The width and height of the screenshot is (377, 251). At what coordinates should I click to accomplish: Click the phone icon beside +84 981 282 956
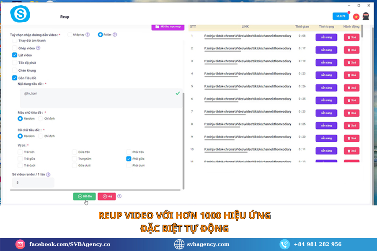pos(284,244)
